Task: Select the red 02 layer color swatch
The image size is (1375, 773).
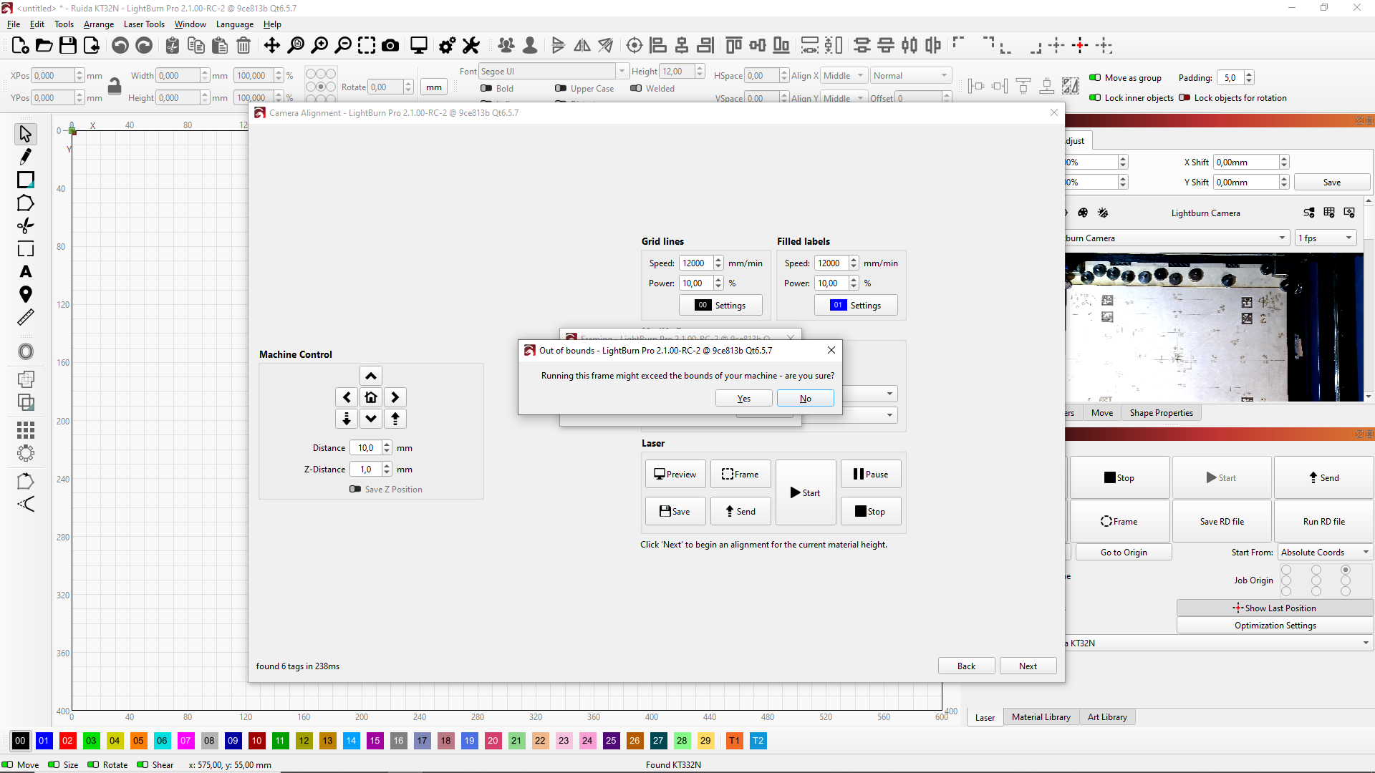Action: click(x=67, y=741)
